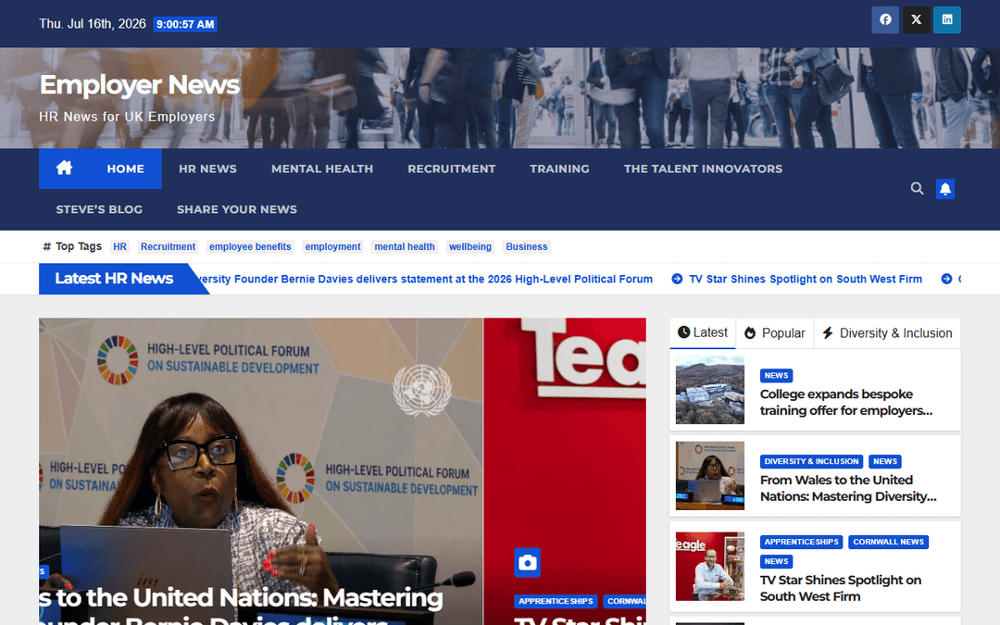Switch to the Latest tab
Screen dimensions: 1000x625
(x=703, y=333)
